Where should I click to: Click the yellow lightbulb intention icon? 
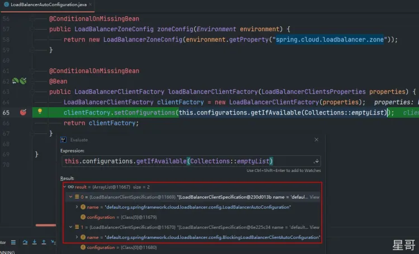40,112
